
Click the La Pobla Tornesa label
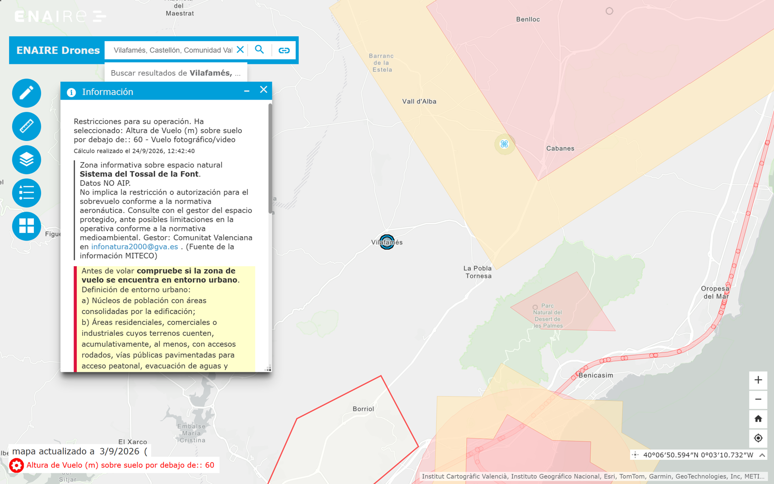point(478,272)
